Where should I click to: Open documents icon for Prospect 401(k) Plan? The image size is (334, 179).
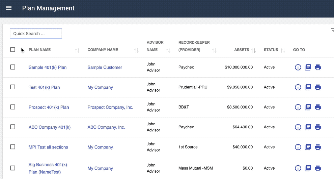pos(308,107)
